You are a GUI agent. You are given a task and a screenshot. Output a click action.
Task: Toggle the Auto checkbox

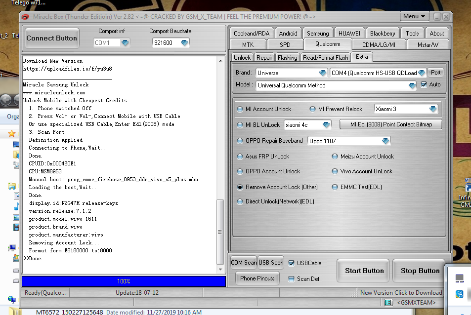(424, 84)
